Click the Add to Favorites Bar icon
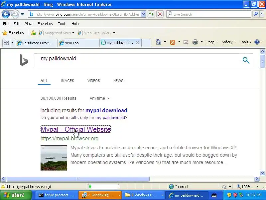266x200 pixels. (x=33, y=33)
